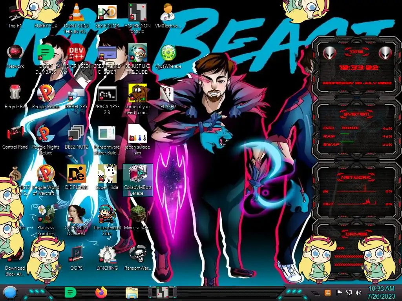Open the Recycle Bin
Image resolution: width=402 pixels, height=301 pixels.
pos(15,97)
